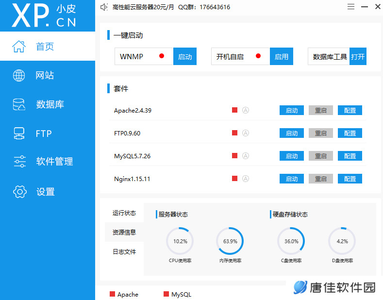Switch to 运行状态 tab
The image size is (383, 300).
[x=124, y=213]
